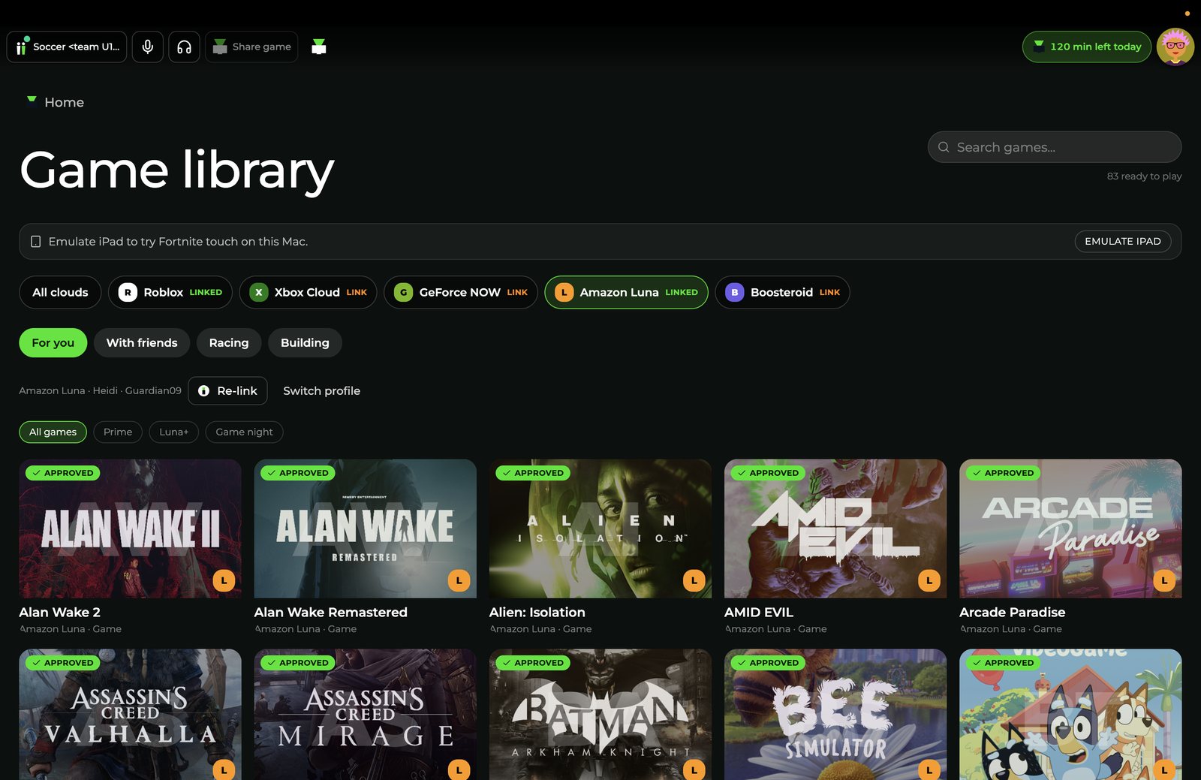The height and width of the screenshot is (780, 1201).
Task: Select the Boosteroid cloud filter
Action: pos(782,292)
